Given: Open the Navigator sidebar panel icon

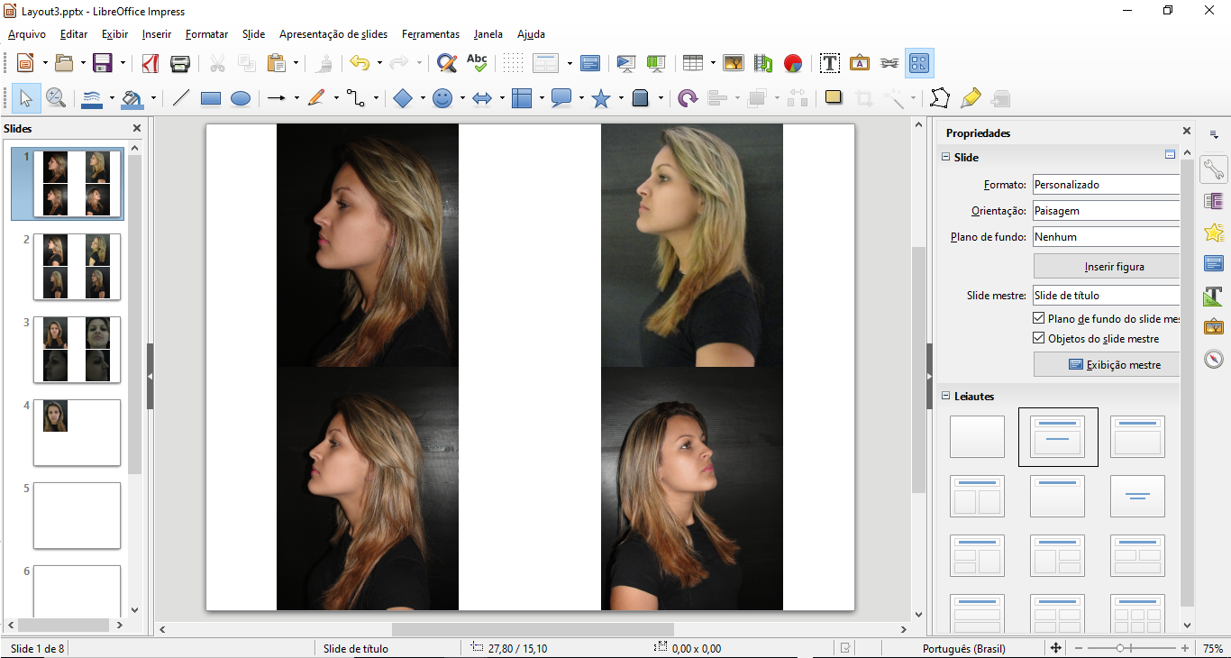Looking at the screenshot, I should (1214, 360).
